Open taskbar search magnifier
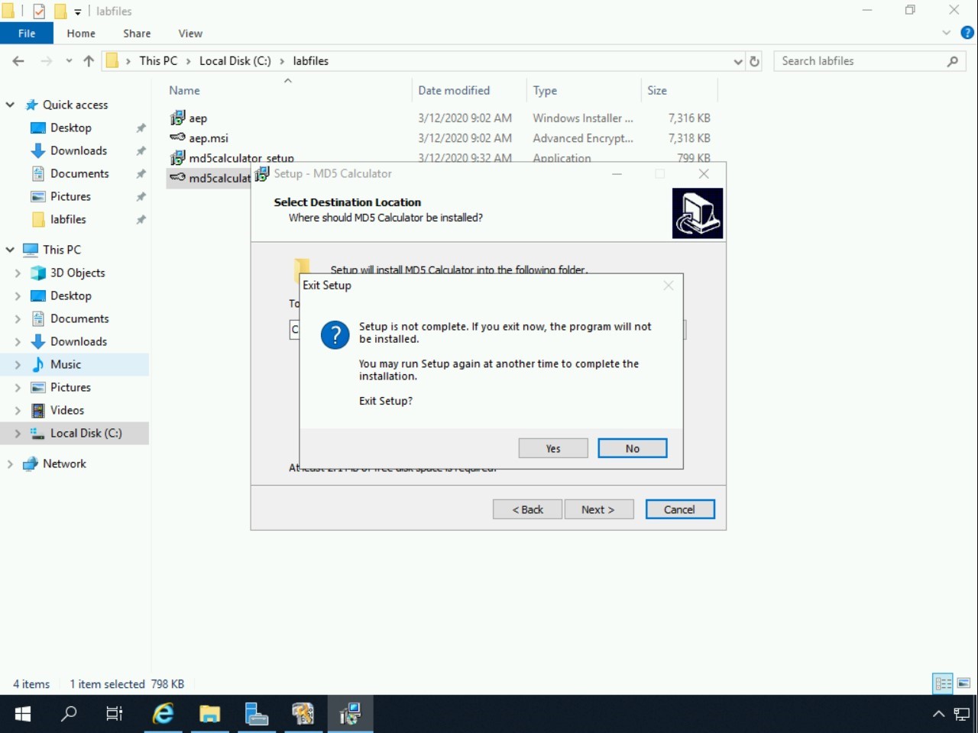The width and height of the screenshot is (978, 733). click(x=69, y=714)
